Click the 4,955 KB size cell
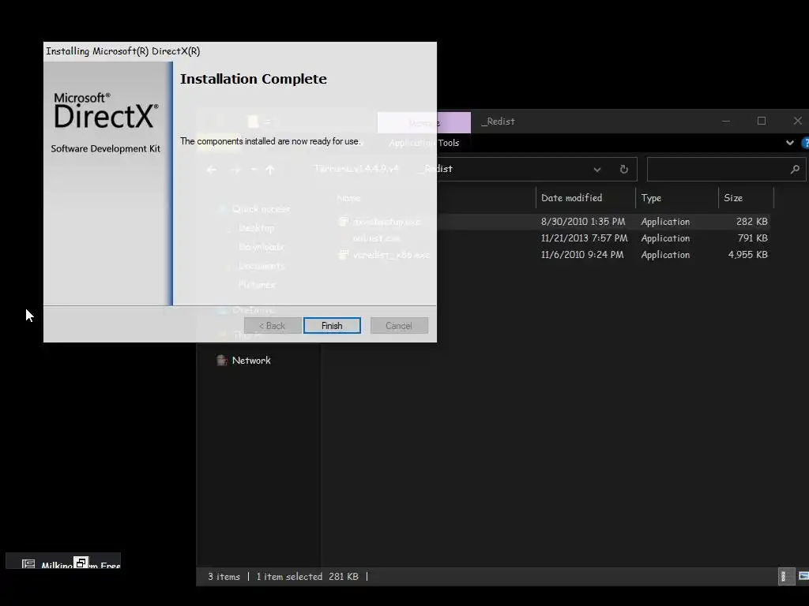Viewport: 809px width, 606px height. tap(747, 255)
